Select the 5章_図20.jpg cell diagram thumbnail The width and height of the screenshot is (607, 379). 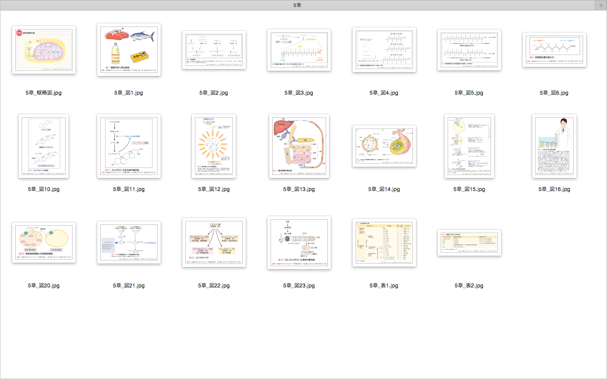pos(44,242)
